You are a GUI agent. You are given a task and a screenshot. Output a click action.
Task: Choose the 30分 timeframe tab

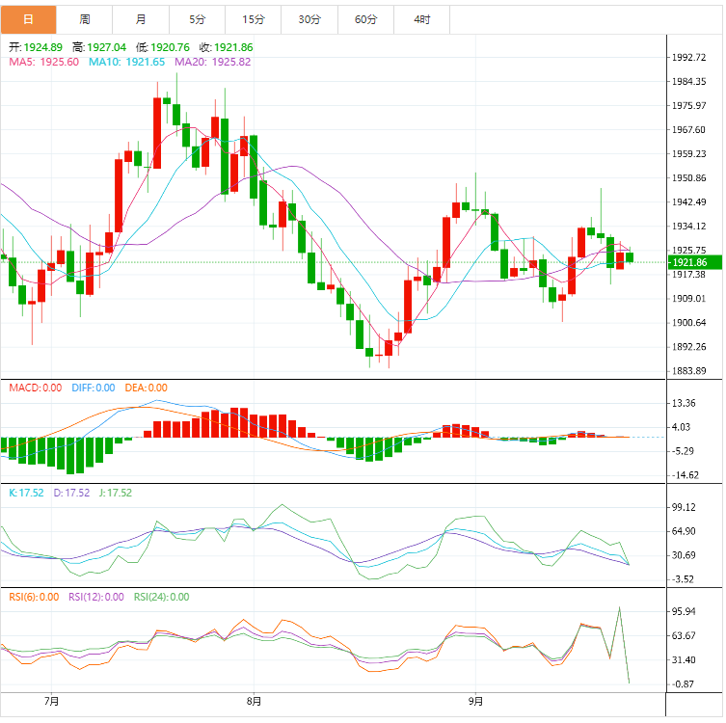309,19
